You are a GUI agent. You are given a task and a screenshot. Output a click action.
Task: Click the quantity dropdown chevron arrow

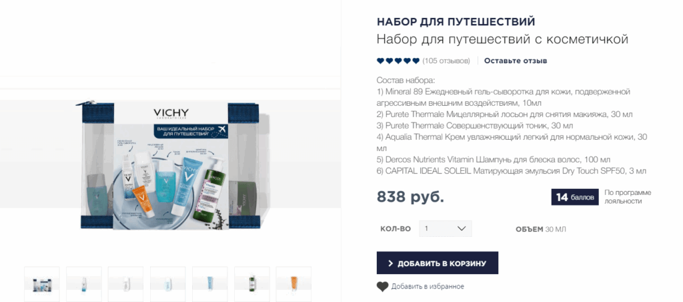click(462, 229)
